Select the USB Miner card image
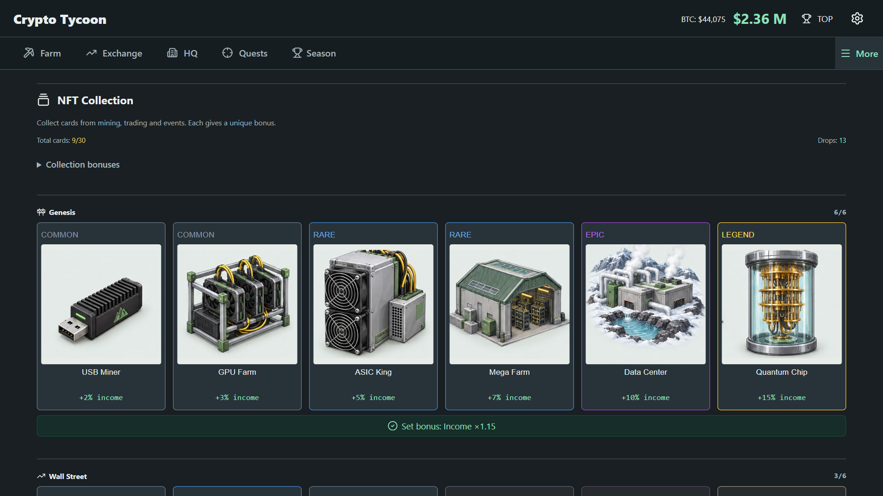The height and width of the screenshot is (496, 883). click(x=101, y=304)
